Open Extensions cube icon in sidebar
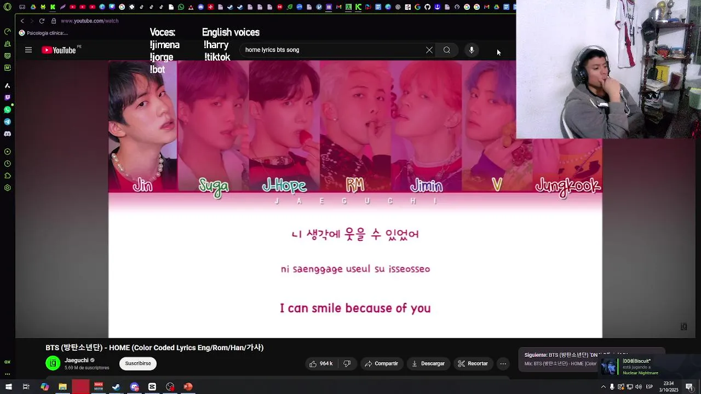 pos(8,176)
